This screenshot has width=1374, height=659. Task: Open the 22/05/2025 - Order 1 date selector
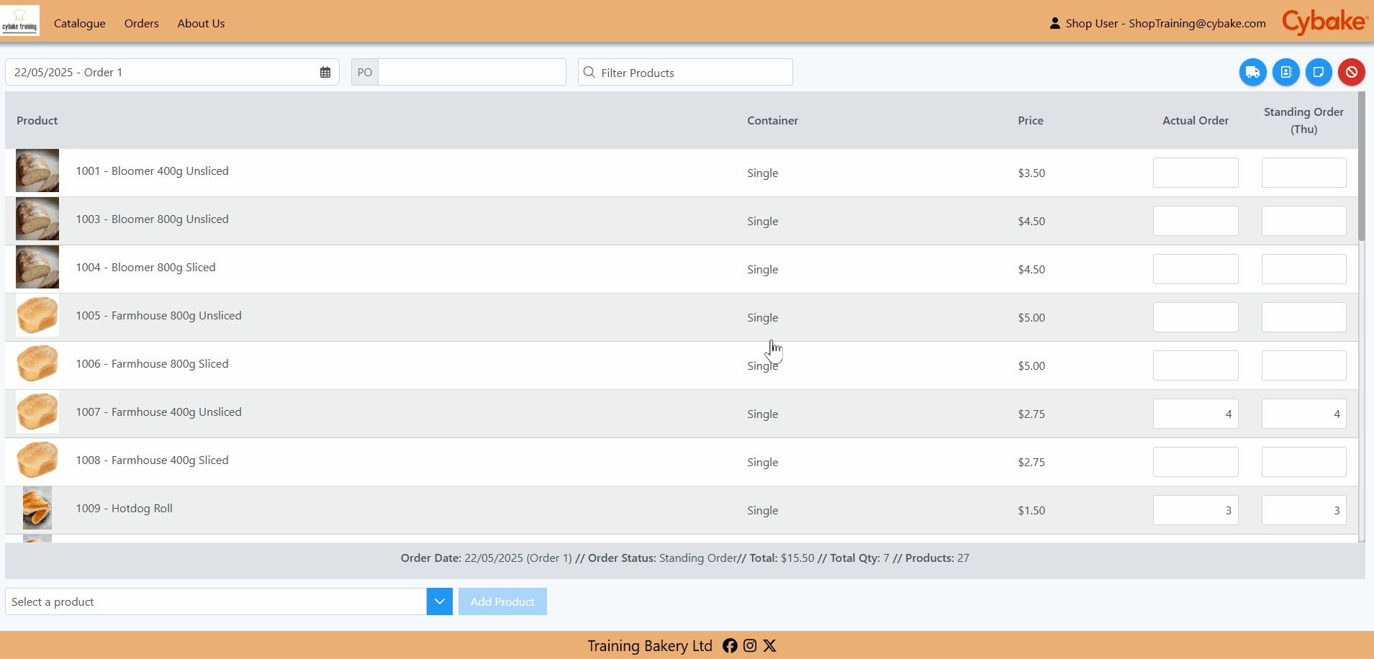172,72
